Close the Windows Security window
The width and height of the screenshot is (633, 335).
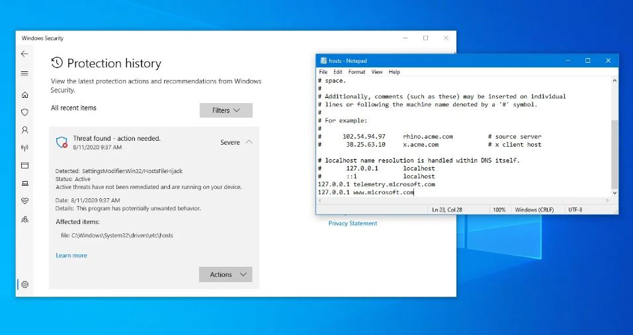coord(446,38)
